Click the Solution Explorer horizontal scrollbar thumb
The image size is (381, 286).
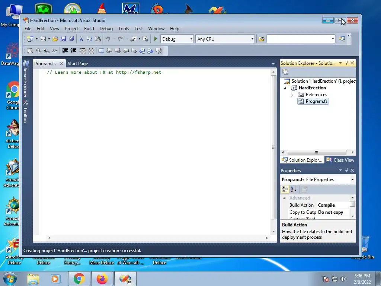coord(316,152)
